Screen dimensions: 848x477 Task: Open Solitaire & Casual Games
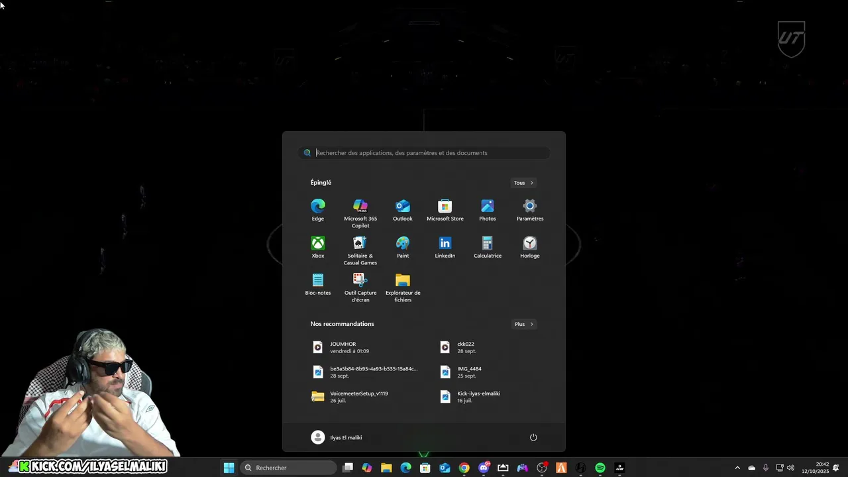[360, 250]
